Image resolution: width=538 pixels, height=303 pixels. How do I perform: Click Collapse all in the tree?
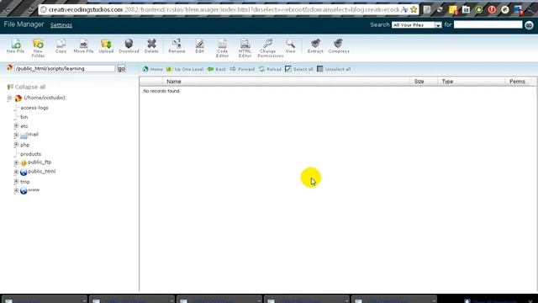26,87
